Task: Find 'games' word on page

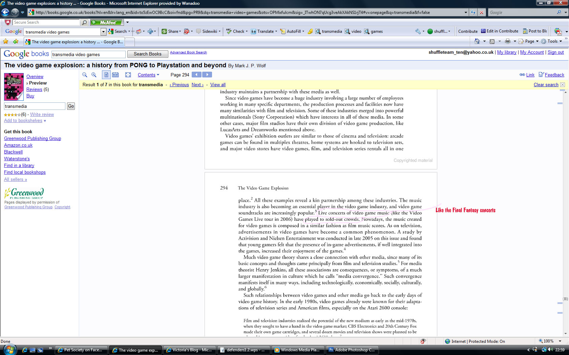Action: pyautogui.click(x=374, y=31)
